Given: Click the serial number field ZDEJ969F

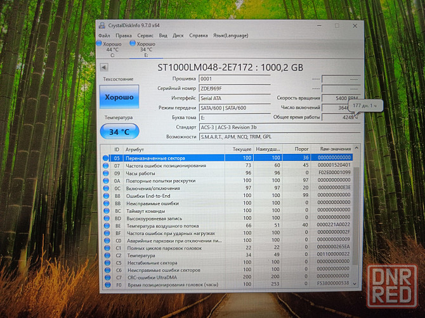Looking at the screenshot, I should pos(235,89).
